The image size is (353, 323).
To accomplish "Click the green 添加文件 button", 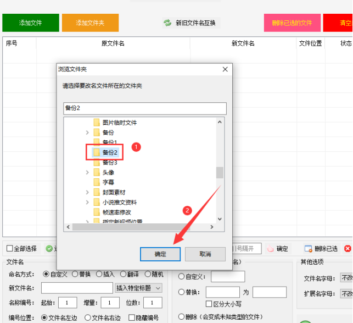I will tap(31, 23).
